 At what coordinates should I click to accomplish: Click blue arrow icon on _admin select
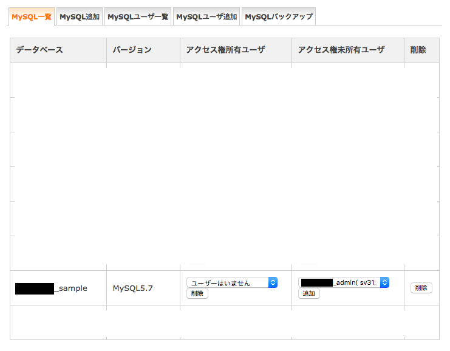click(384, 282)
